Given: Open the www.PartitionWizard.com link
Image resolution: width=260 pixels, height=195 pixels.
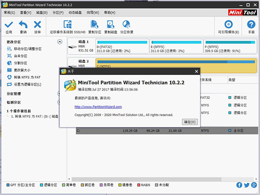Looking at the screenshot, I should [x=98, y=107].
